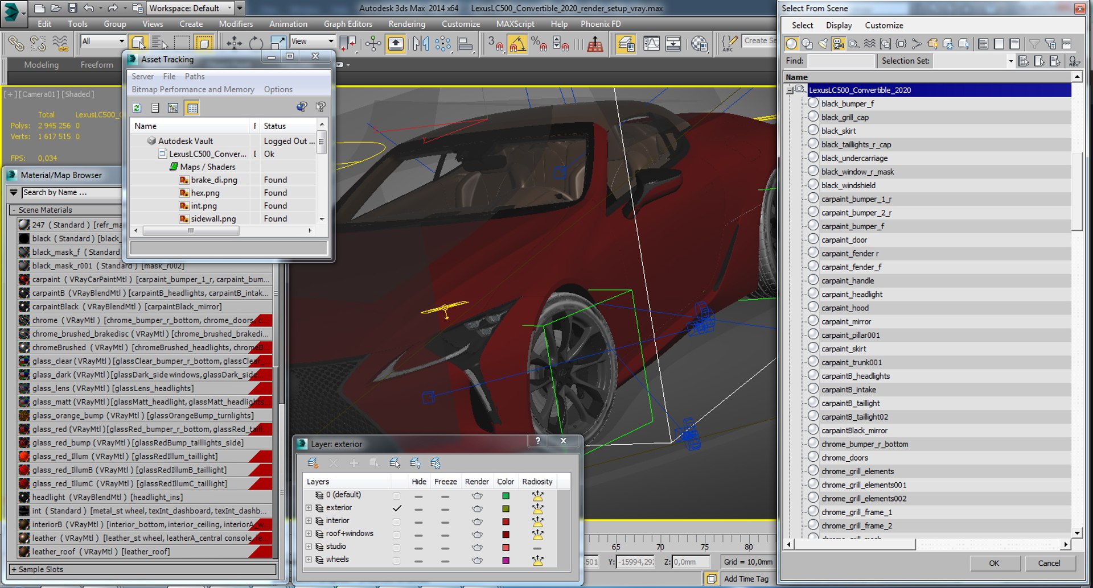The height and width of the screenshot is (588, 1093).
Task: Open Display menu in Select From Scene
Action: point(839,25)
